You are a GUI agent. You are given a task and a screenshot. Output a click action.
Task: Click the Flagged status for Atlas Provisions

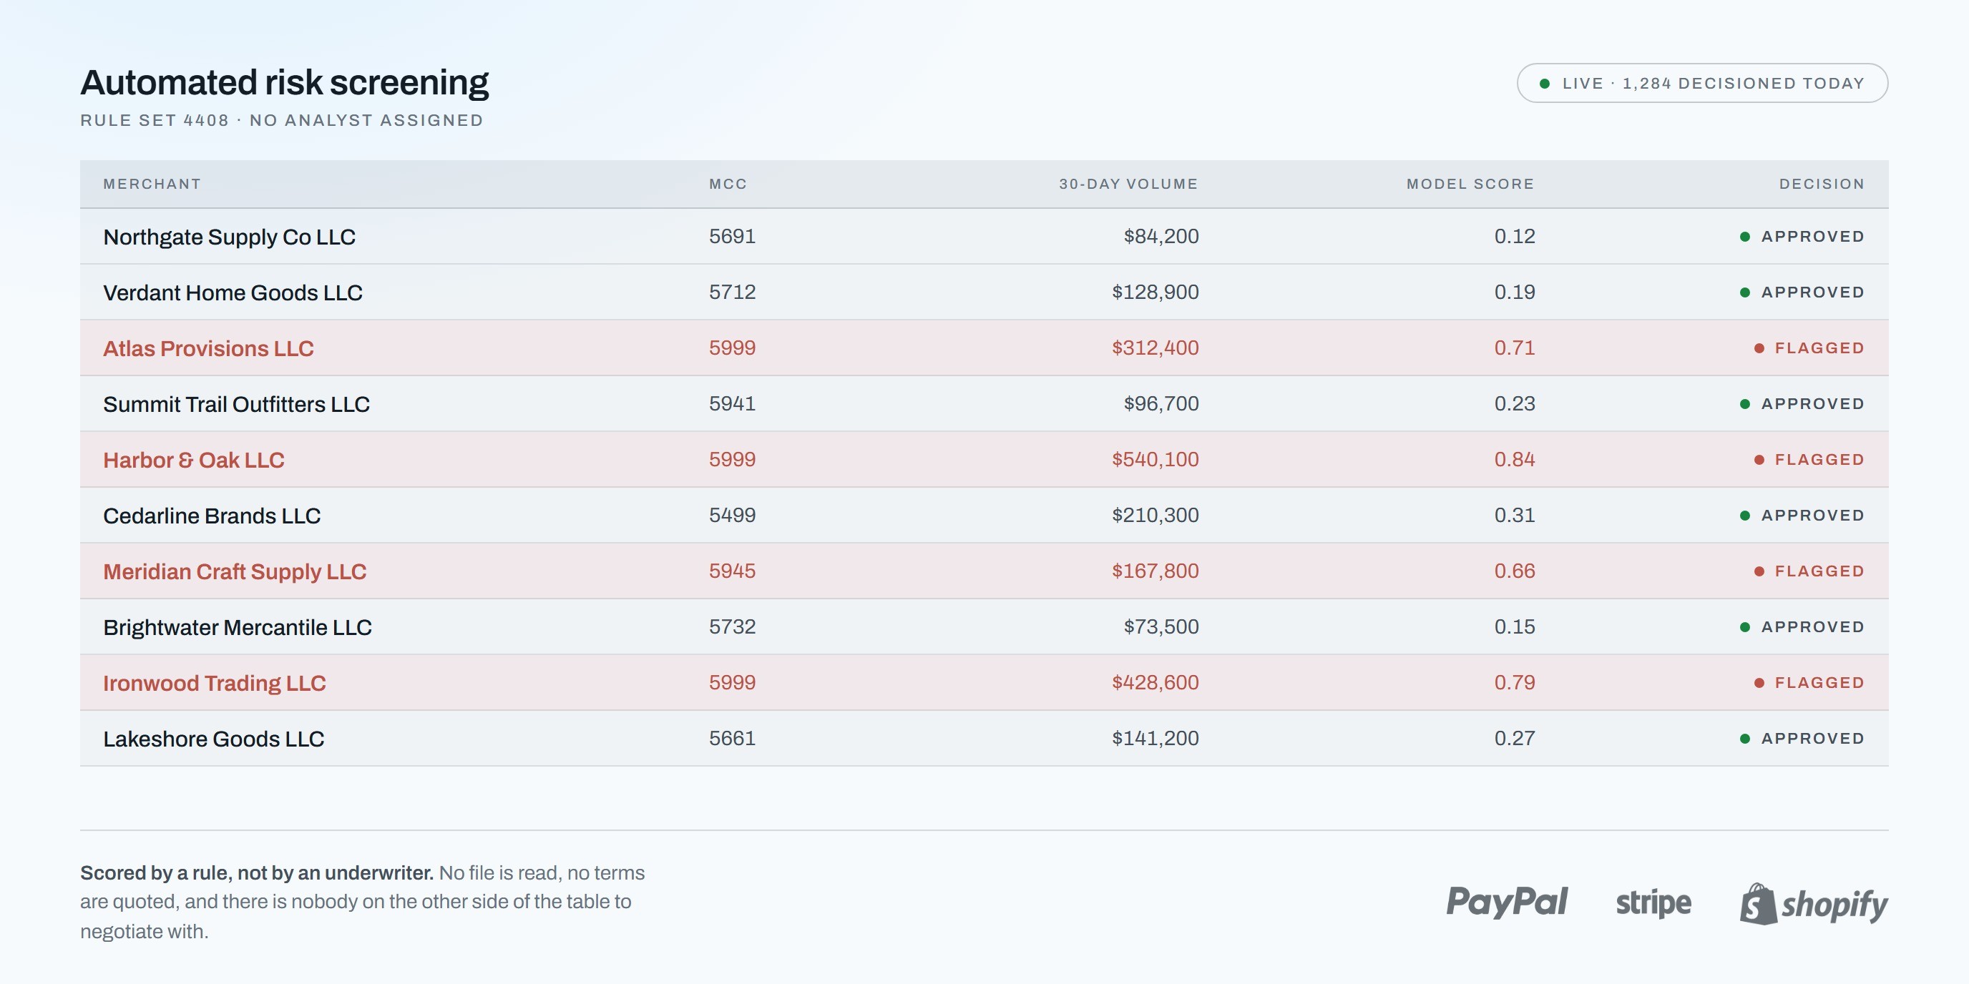pos(1809,348)
